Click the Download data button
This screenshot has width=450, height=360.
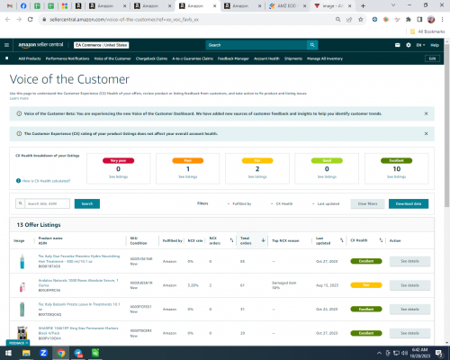(x=409, y=203)
